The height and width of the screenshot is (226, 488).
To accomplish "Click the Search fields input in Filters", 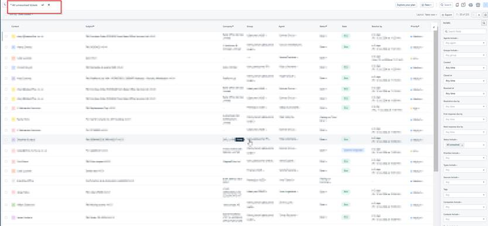I will (x=465, y=32).
